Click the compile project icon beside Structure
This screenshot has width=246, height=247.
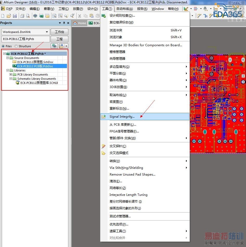coord(54,46)
